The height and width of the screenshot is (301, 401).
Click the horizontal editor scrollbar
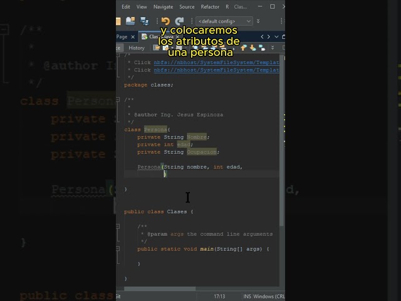pos(160,288)
